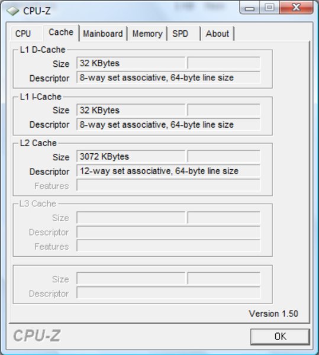Click the L1 I-Cache size field

(x=131, y=110)
